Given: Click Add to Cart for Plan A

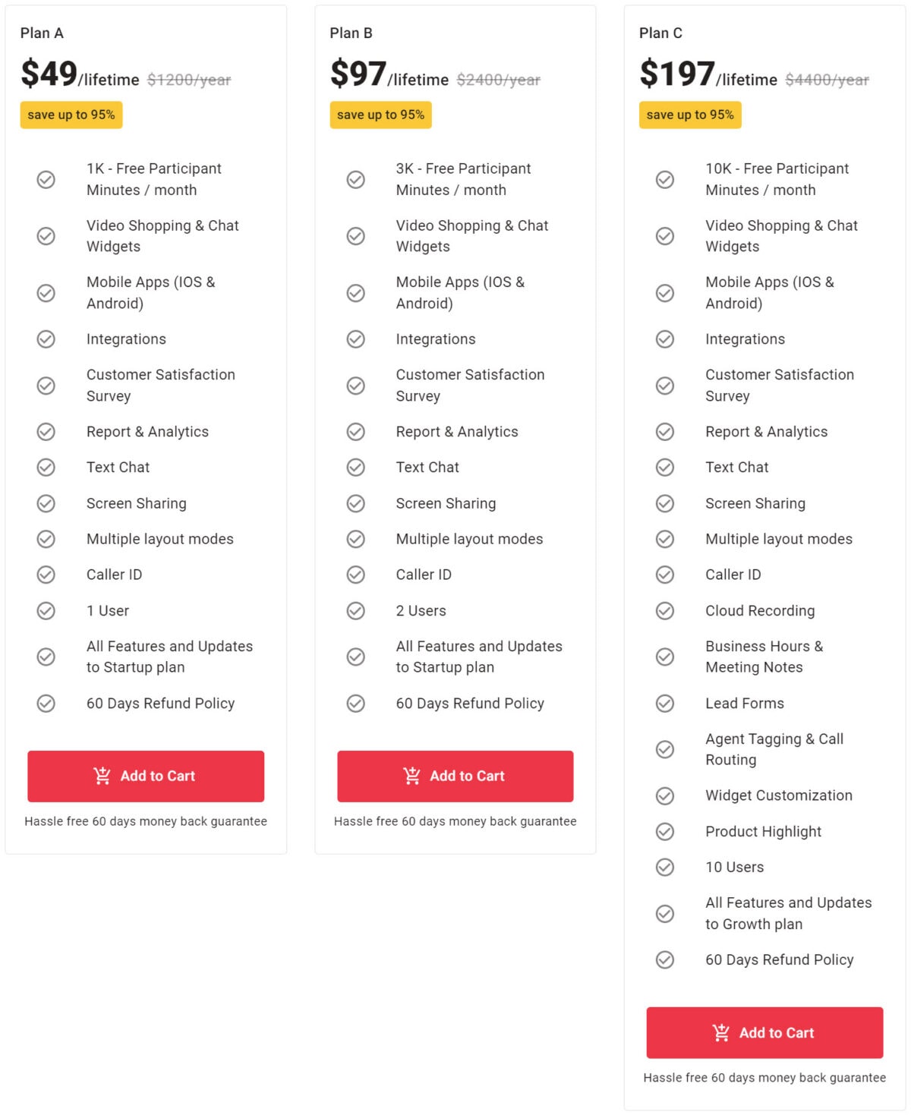Looking at the screenshot, I should tap(146, 776).
